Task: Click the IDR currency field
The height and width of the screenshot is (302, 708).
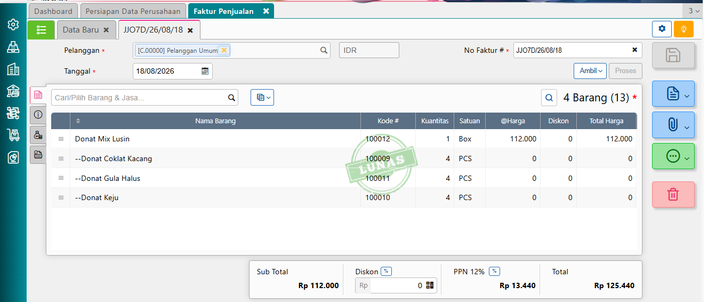Action: (x=369, y=50)
